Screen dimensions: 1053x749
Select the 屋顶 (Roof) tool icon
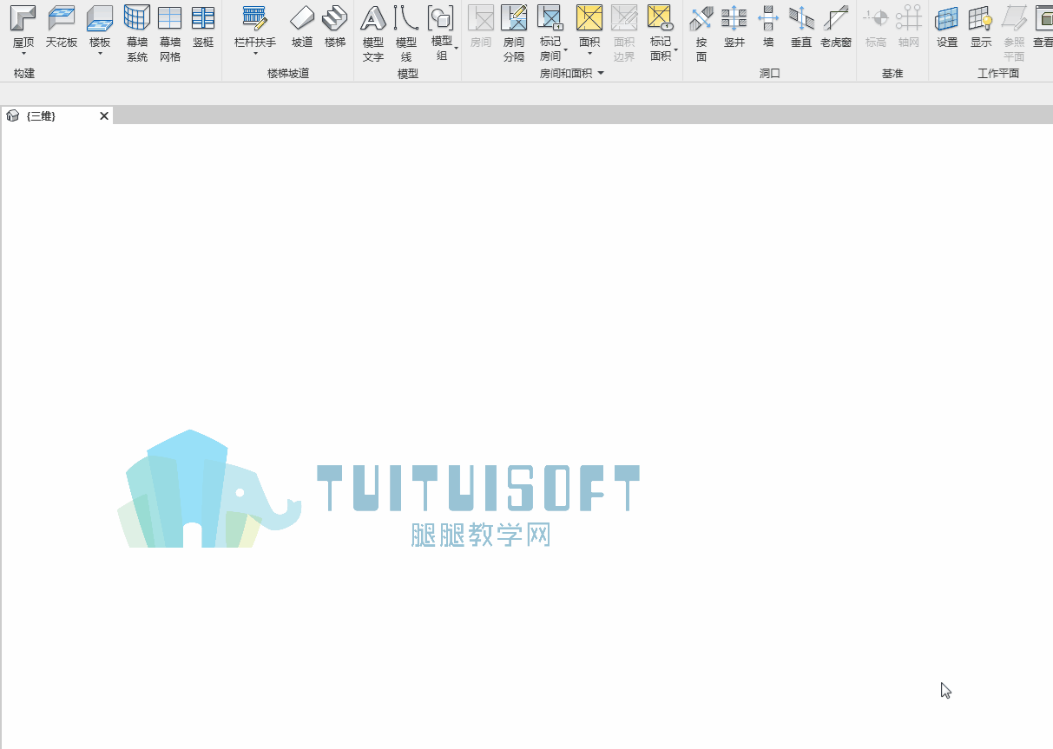click(23, 17)
